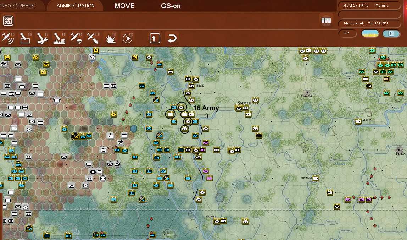Click the Tula city marker
This screenshot has width=407, height=240.
point(399,149)
